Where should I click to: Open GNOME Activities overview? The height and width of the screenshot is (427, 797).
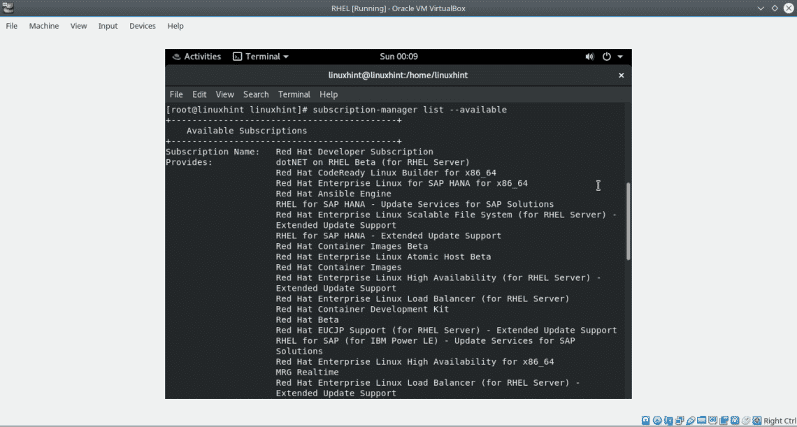pyautogui.click(x=196, y=57)
